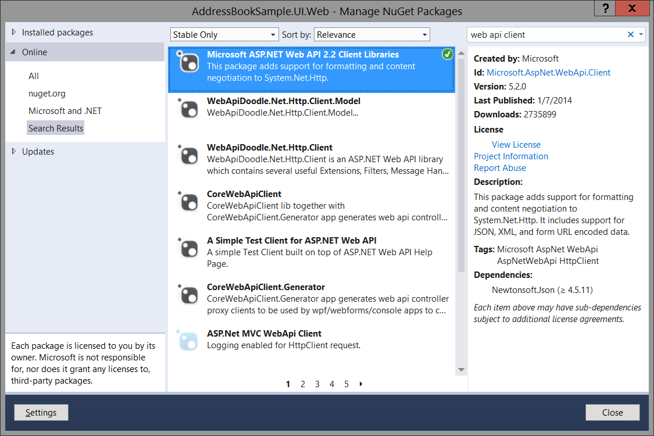654x436 pixels.
Task: Click the CoreWebApiClient.Generator package icon
Action: pyautogui.click(x=188, y=295)
